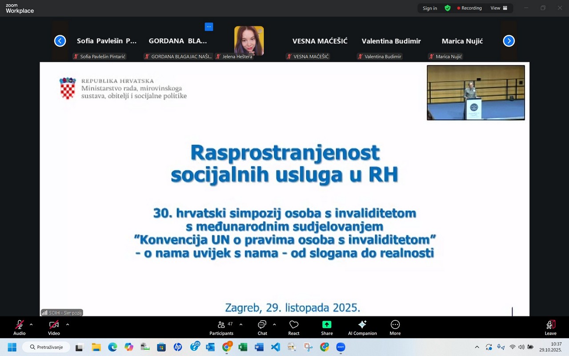Click the Recording indicator to pause recording
The image size is (569, 356).
coord(469,8)
